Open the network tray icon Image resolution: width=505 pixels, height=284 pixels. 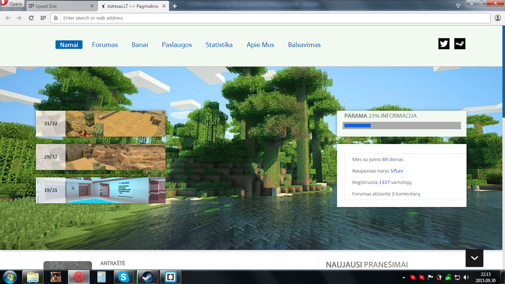pyautogui.click(x=457, y=277)
